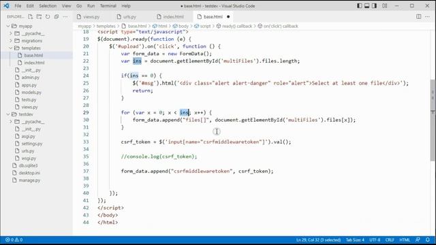436x245 pixels.
Task: Click the New File icon in Explorer
Action: pos(30,16)
